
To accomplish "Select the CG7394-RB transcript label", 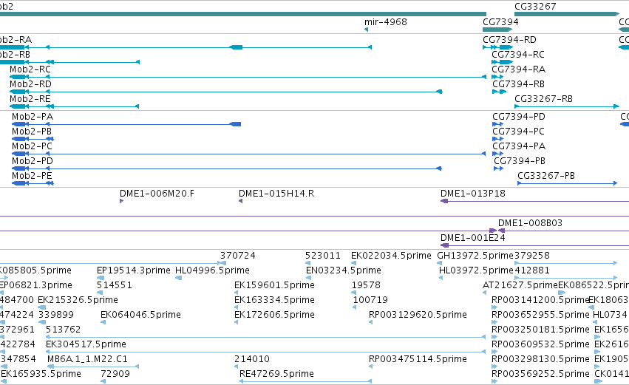I will (x=518, y=84).
